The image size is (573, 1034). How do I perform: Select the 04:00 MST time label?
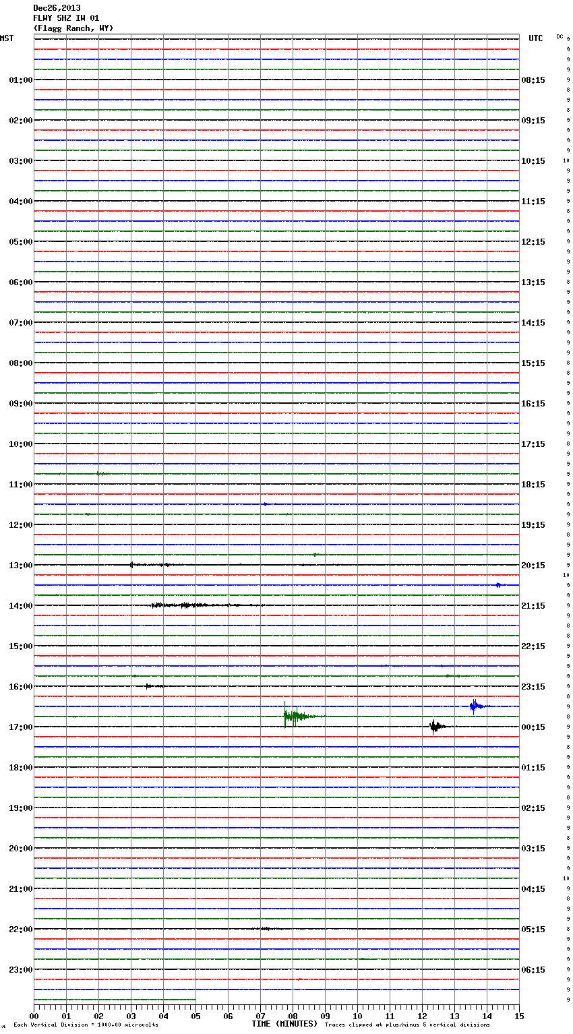[20, 202]
